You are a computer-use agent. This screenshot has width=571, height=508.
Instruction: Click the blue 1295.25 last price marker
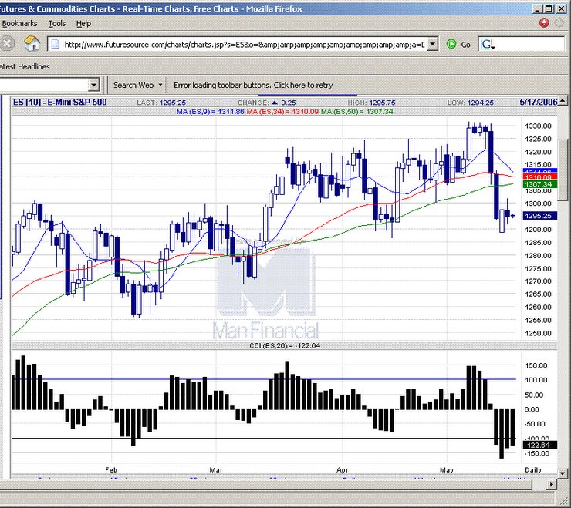(539, 216)
